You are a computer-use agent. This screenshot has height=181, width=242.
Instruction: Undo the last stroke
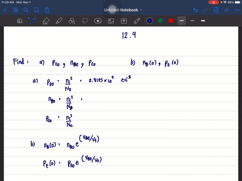195,10
